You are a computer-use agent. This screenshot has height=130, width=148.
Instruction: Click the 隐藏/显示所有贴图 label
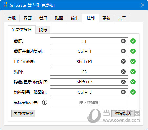coord(31,82)
